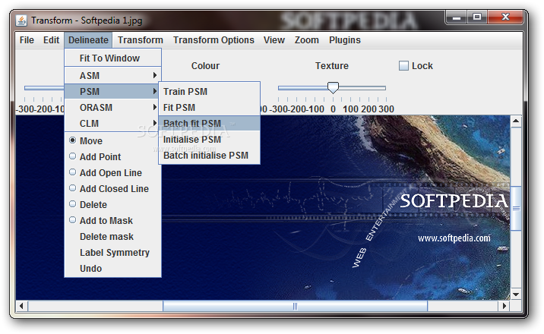The height and width of the screenshot is (334, 544).
Task: Expand the ORASM submenu
Action: (112, 107)
